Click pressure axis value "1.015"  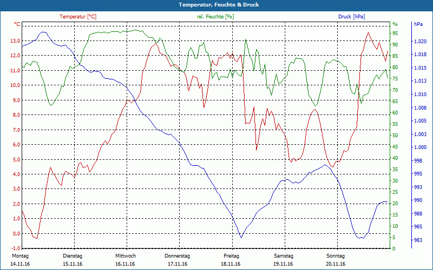click(421, 68)
